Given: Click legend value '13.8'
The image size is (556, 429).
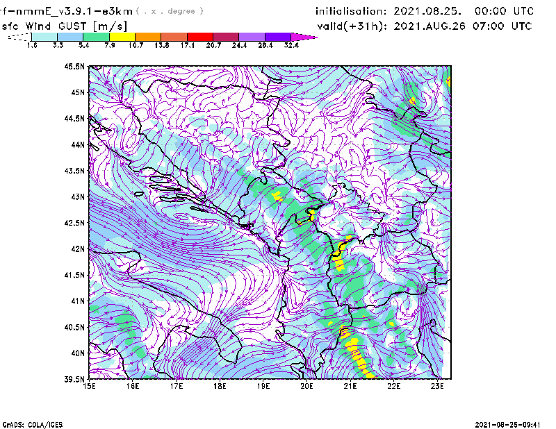Looking at the screenshot, I should coord(162,45).
